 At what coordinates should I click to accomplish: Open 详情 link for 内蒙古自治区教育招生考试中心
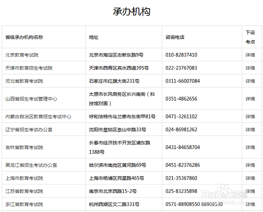(250, 116)
